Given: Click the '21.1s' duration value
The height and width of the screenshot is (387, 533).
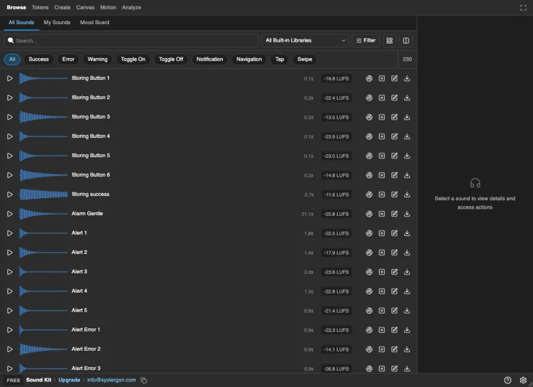Looking at the screenshot, I should (307, 214).
